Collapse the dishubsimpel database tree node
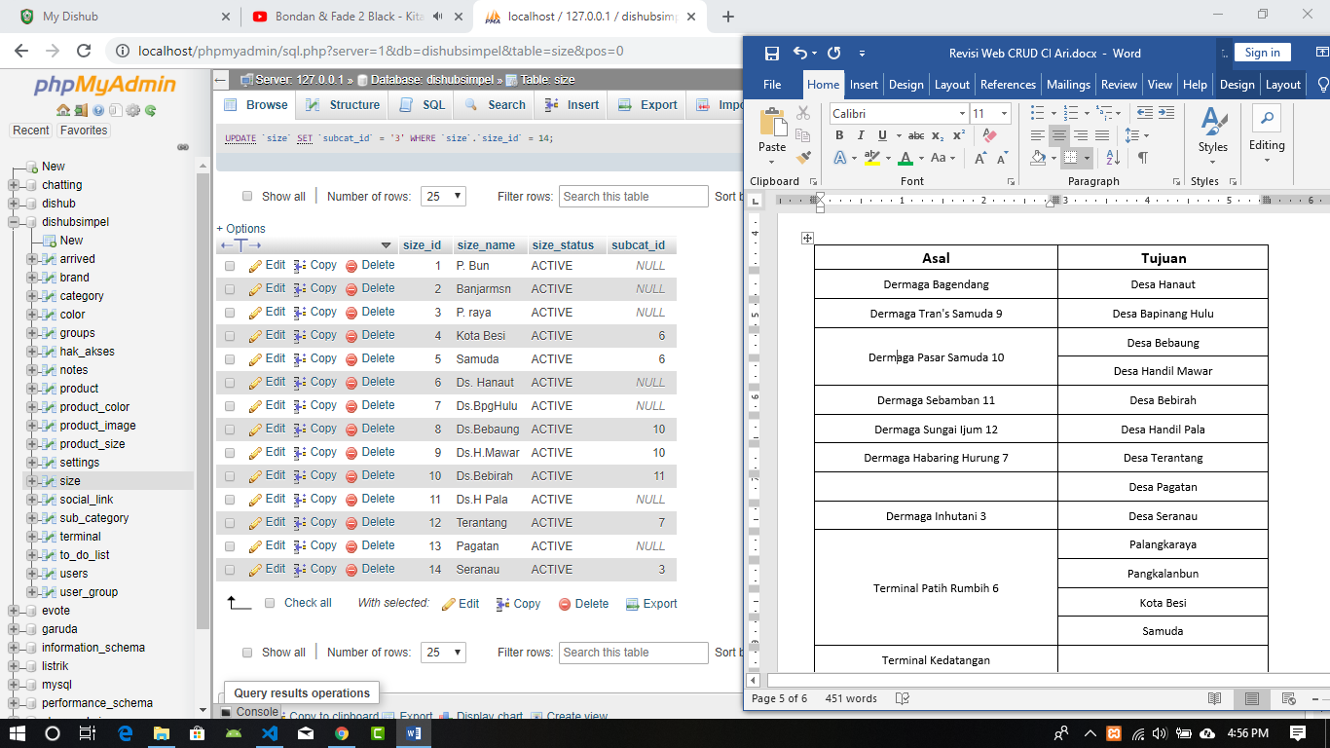Viewport: 1330px width, 748px height. (14, 222)
